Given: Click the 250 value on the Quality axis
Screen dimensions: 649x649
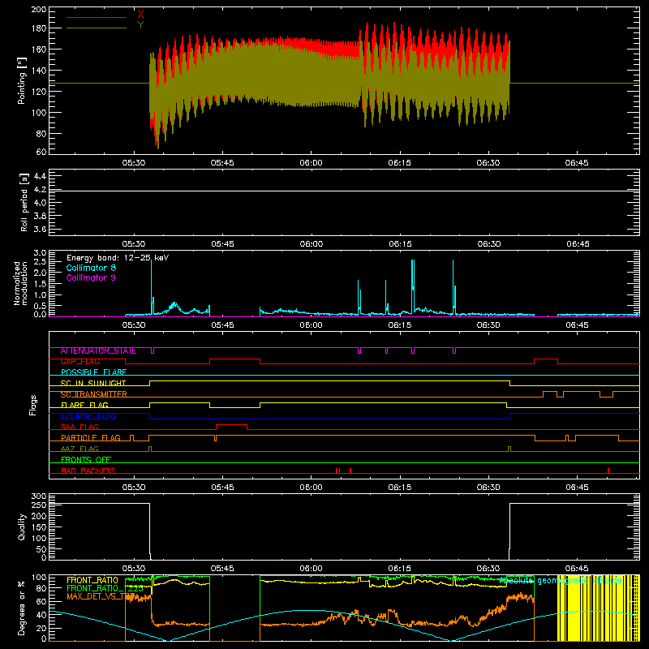Looking at the screenshot, I should (x=38, y=505).
